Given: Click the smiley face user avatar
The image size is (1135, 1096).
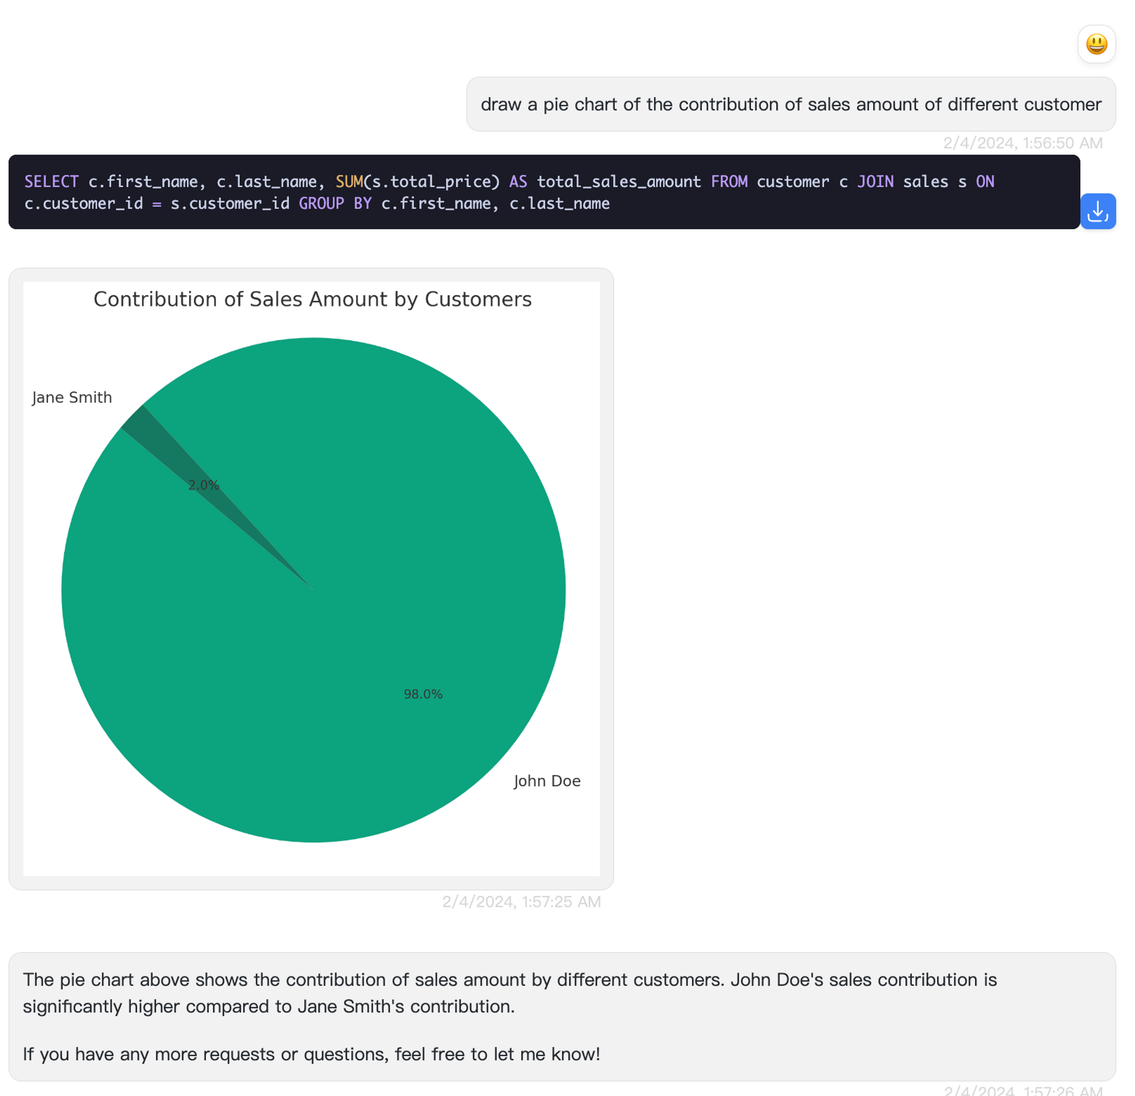Looking at the screenshot, I should tap(1096, 45).
